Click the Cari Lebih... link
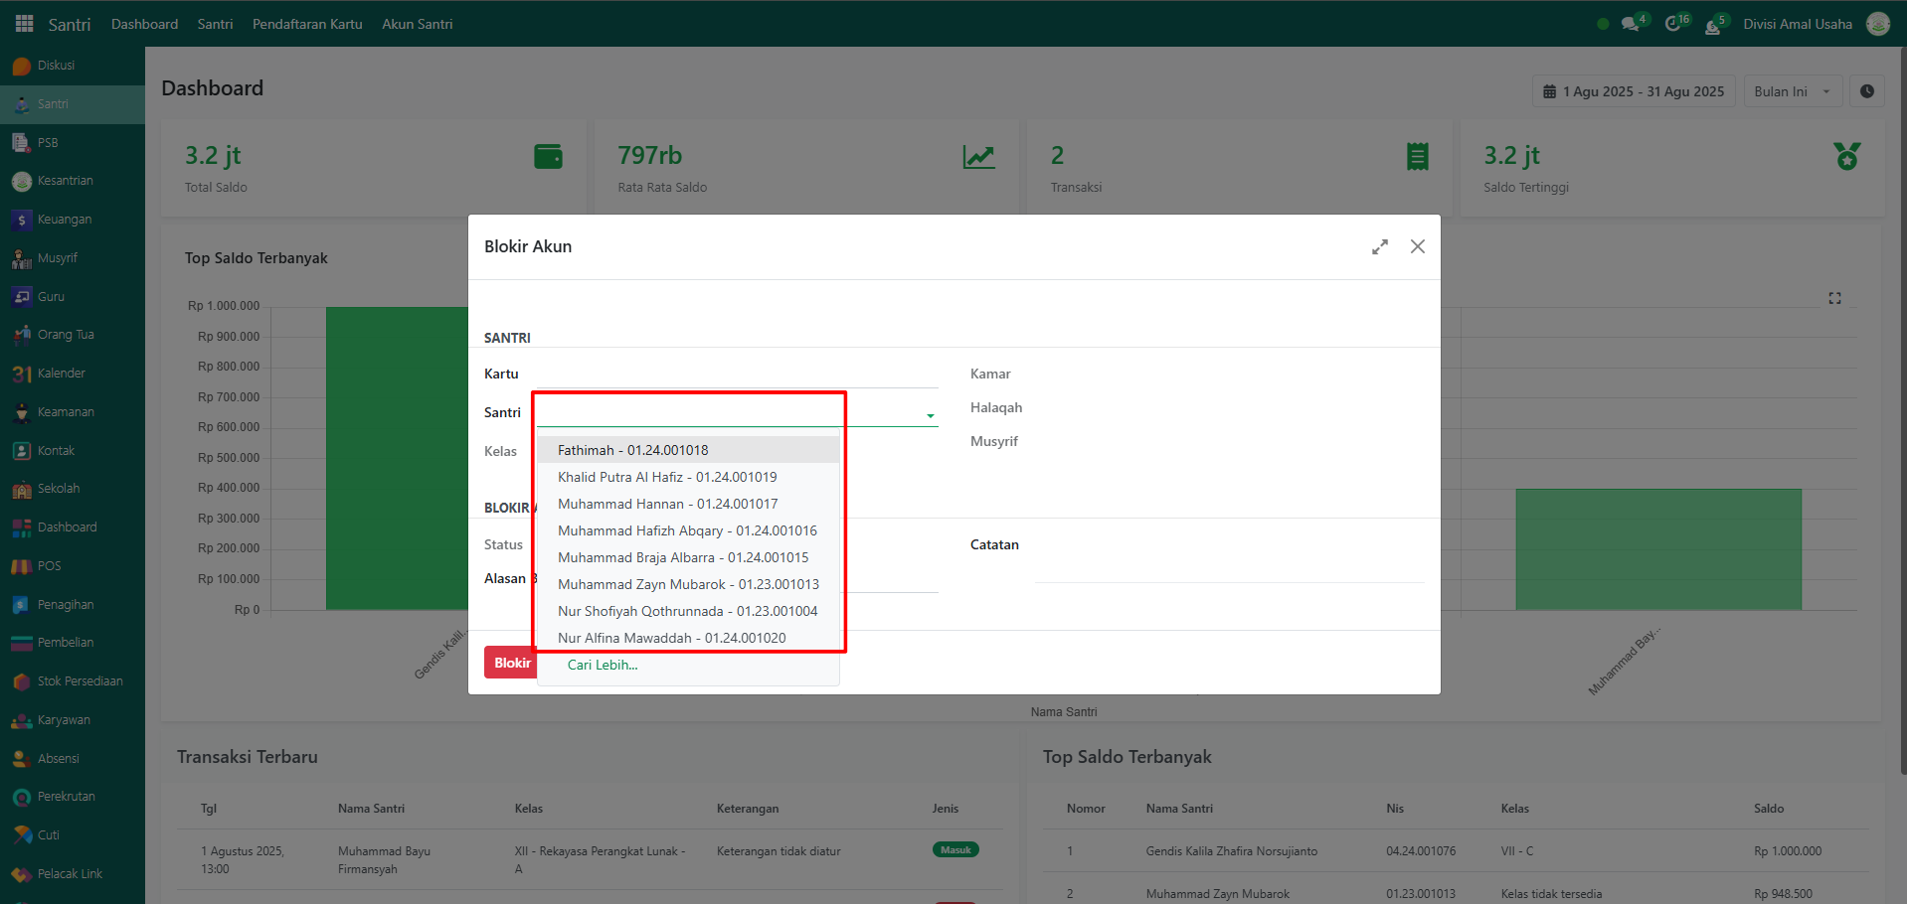1907x904 pixels. [603, 665]
